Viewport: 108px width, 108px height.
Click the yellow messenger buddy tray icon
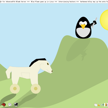click(106, 105)
